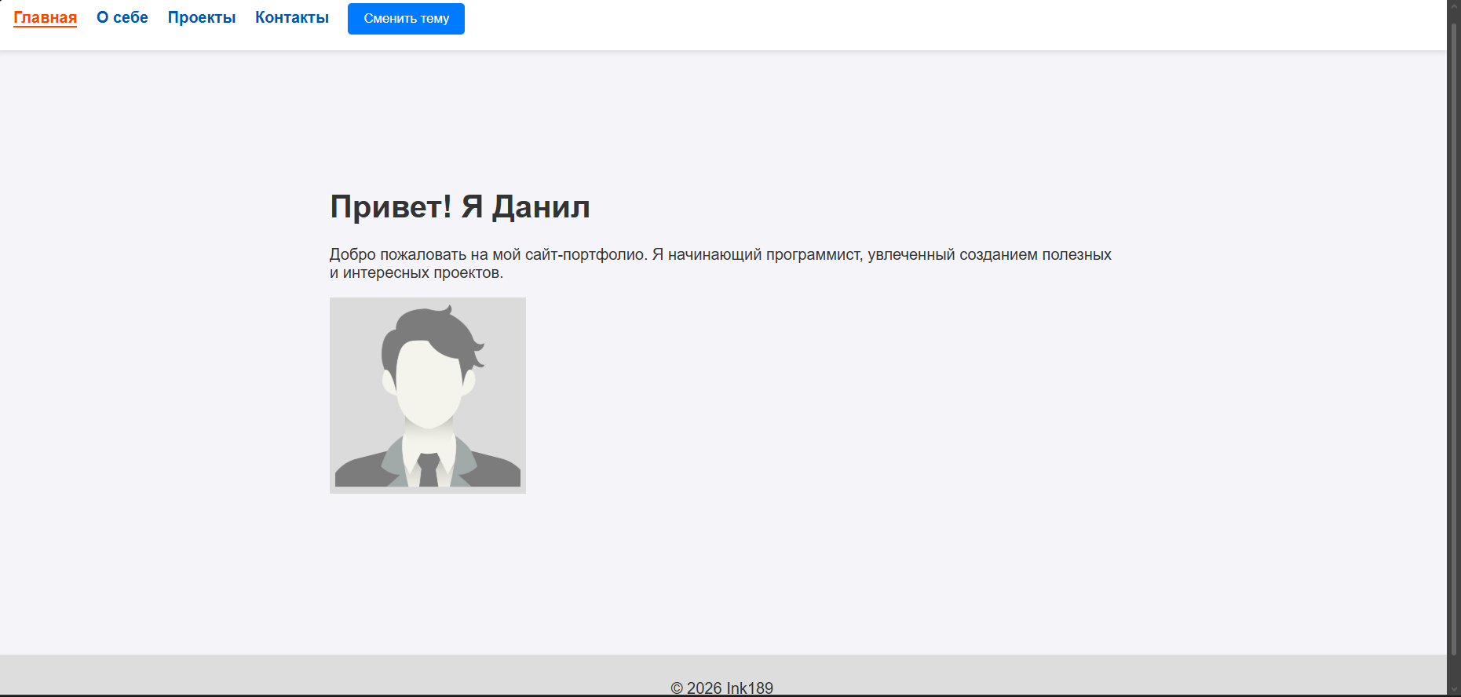Click the word увлеченный in the paragraph

point(911,254)
